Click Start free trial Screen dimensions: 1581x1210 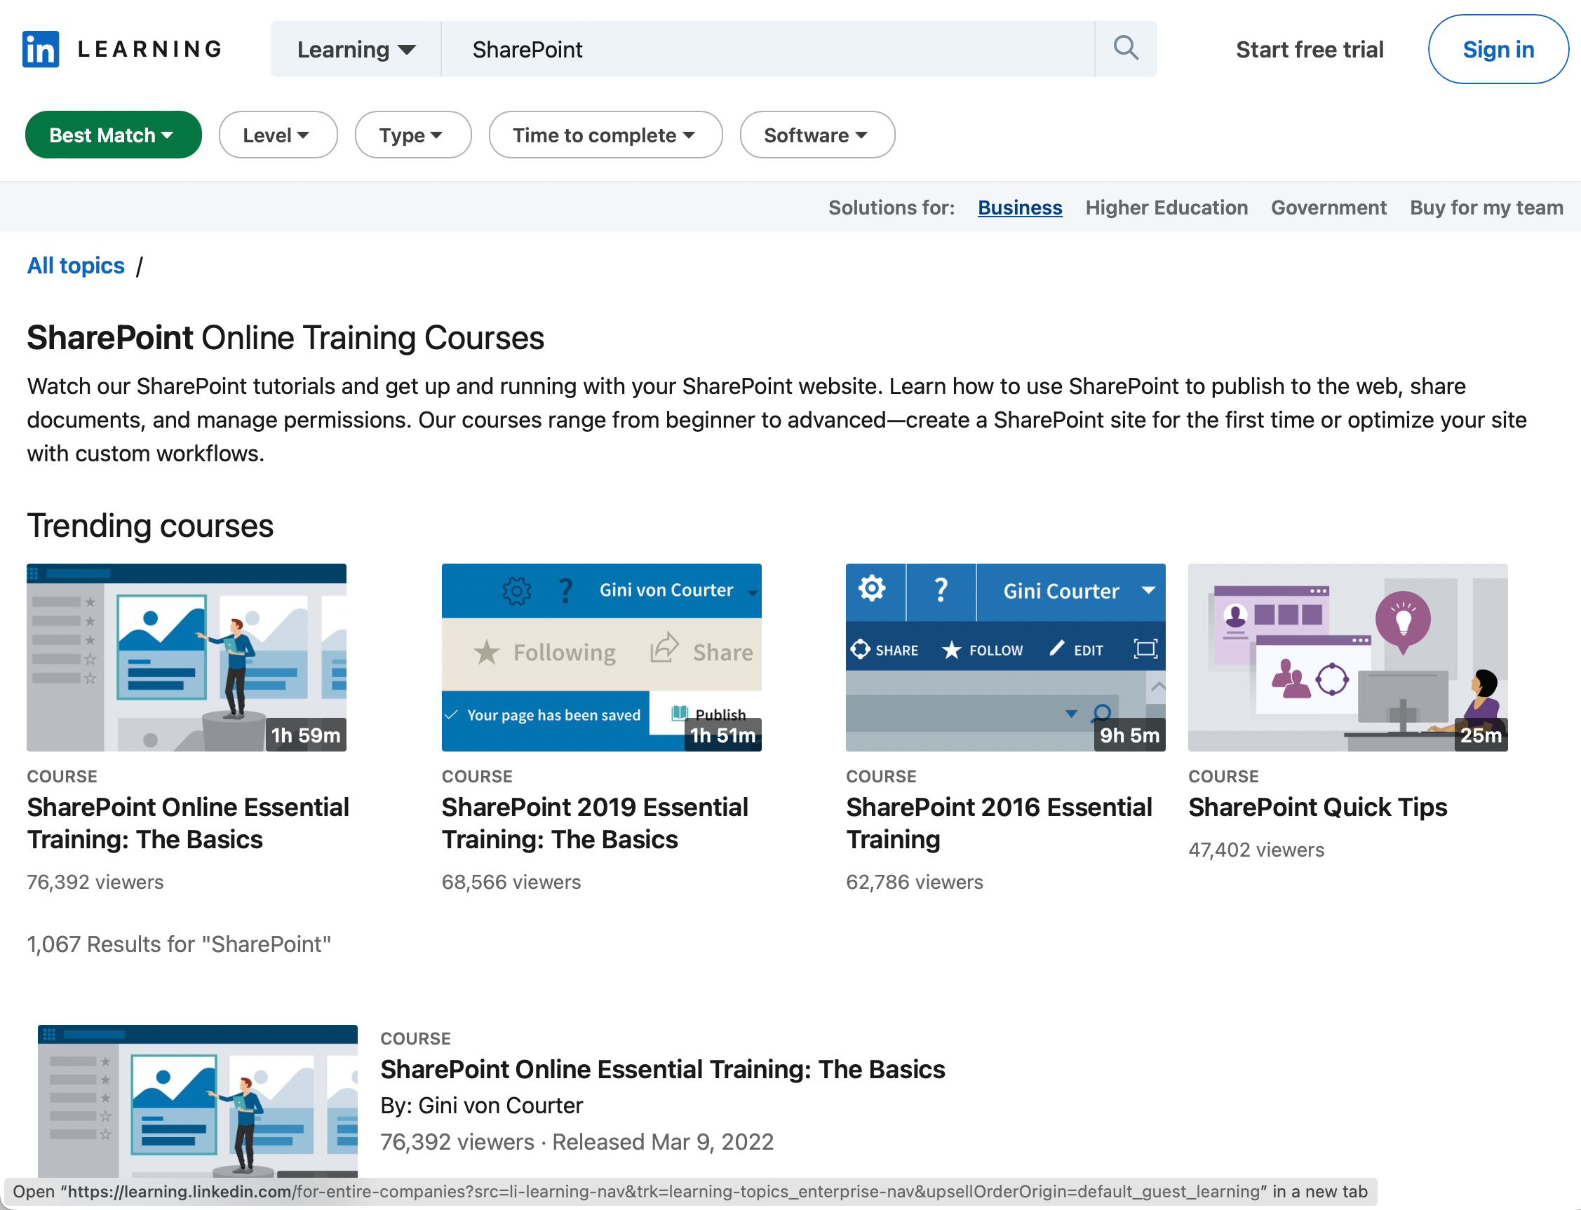1310,49
